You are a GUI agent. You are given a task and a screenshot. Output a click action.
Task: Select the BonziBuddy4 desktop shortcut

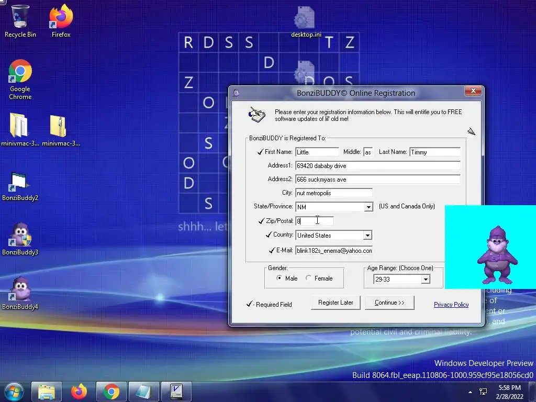[x=20, y=294]
